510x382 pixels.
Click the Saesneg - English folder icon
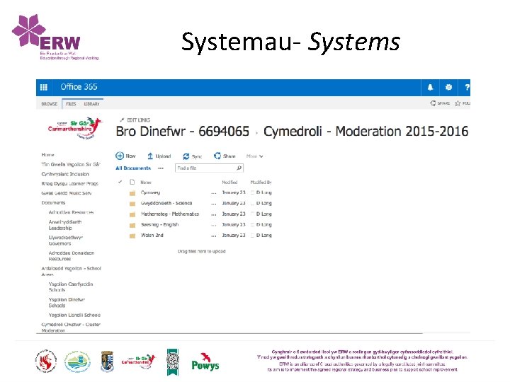pos(132,225)
